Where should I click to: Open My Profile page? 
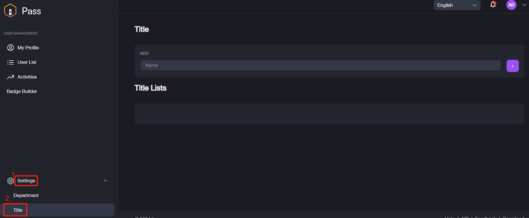[x=28, y=48]
